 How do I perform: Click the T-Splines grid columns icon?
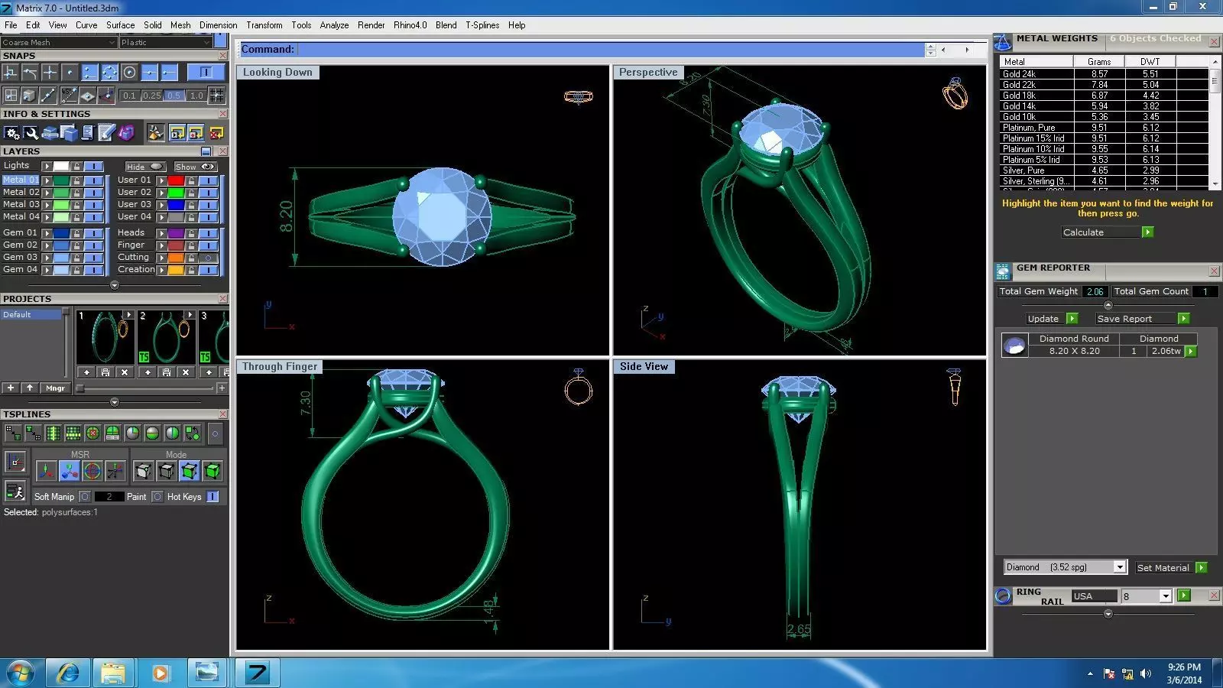click(x=53, y=433)
